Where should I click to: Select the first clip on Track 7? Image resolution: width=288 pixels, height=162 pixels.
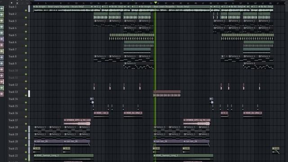(137, 51)
